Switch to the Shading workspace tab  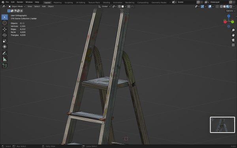point(107,2)
